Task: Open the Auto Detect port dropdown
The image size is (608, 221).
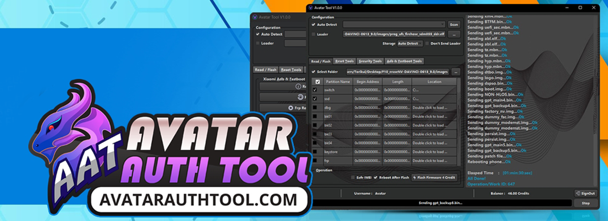Action: click(394, 24)
